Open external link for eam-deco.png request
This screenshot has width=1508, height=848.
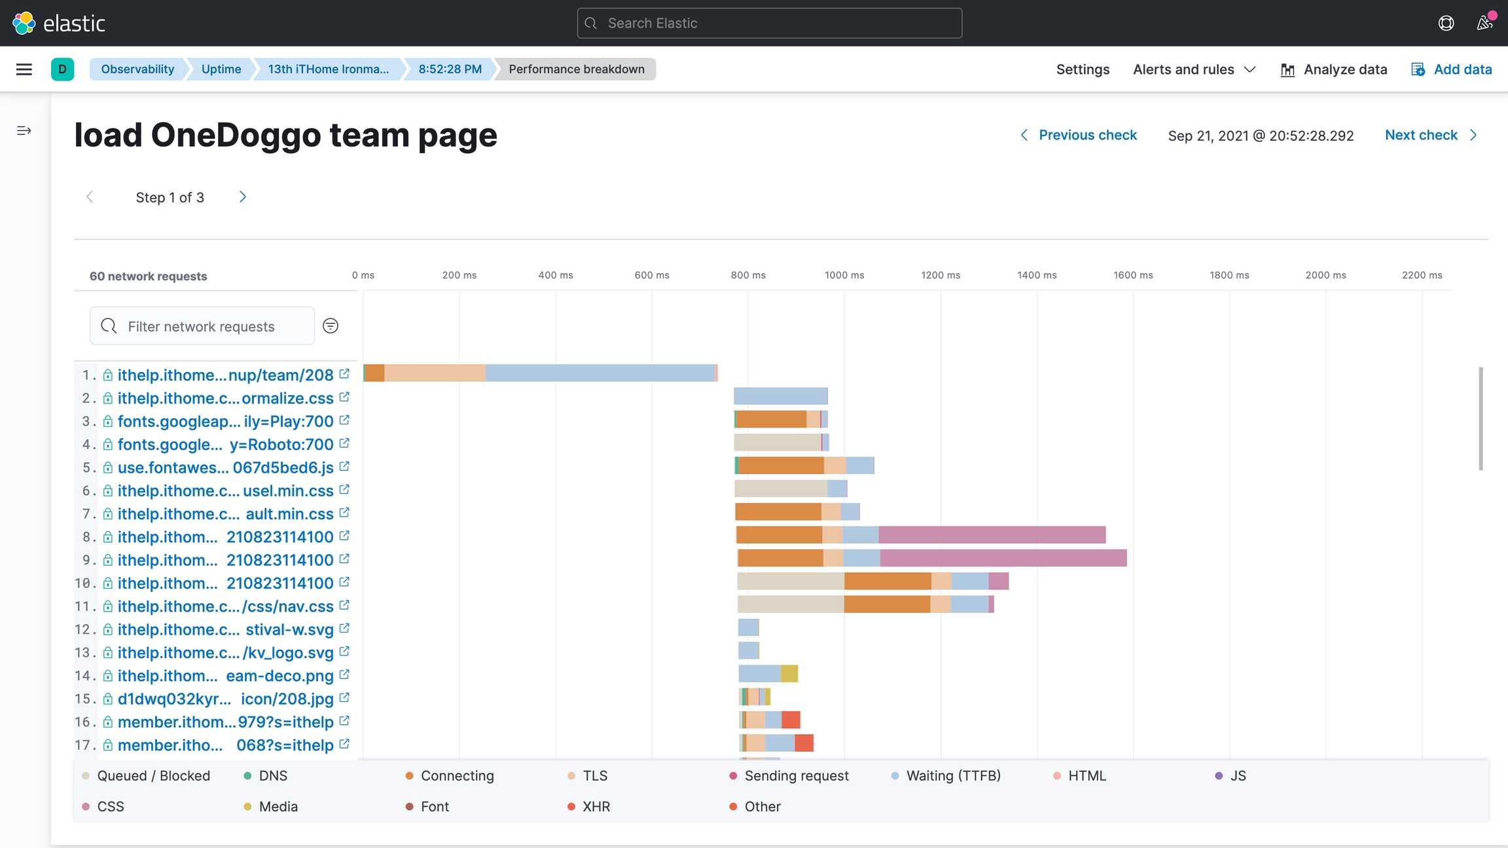[x=344, y=674]
